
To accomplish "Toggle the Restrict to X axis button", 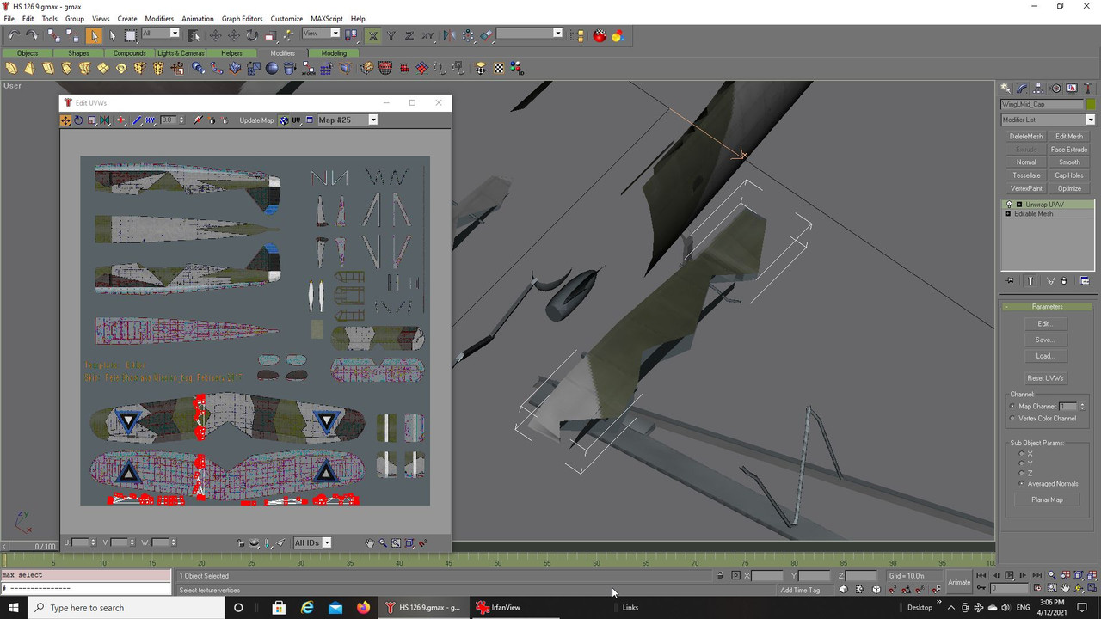I will [373, 35].
